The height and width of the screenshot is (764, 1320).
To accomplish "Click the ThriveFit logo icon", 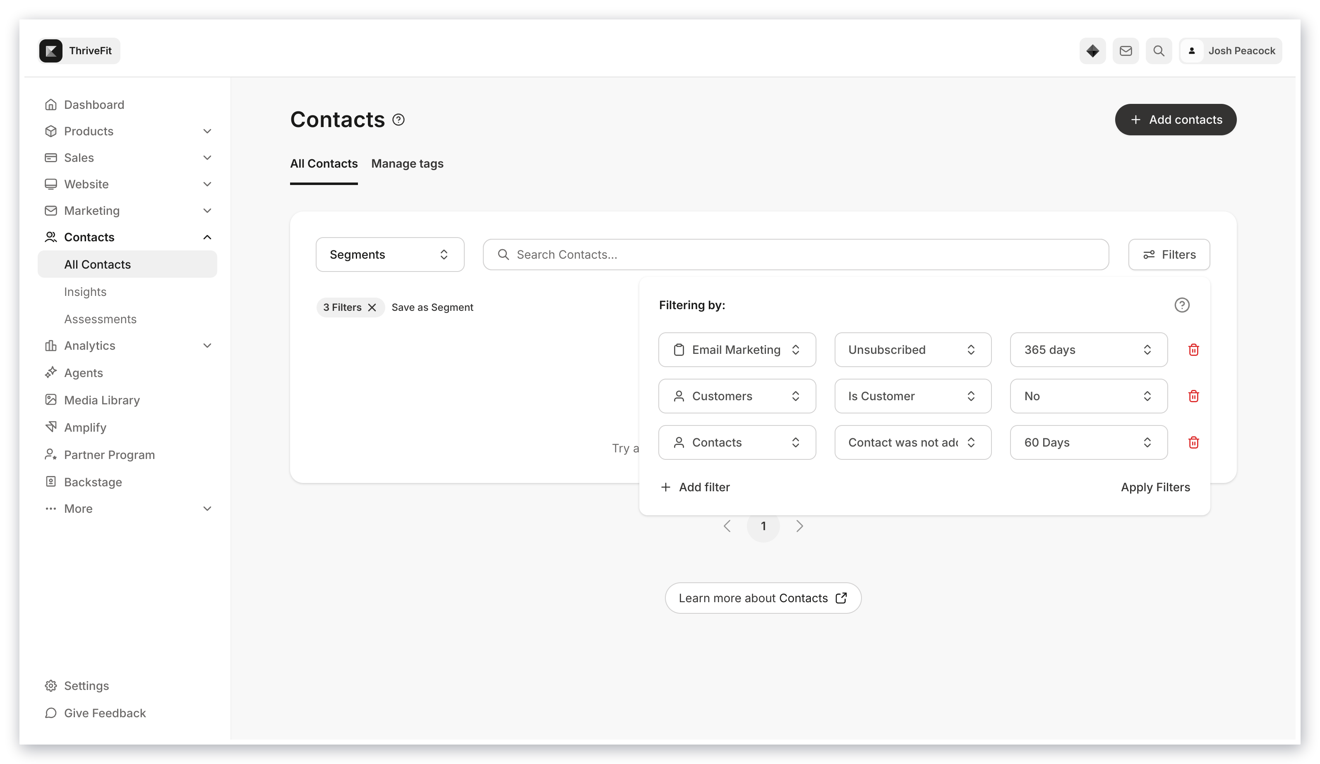I will (51, 51).
